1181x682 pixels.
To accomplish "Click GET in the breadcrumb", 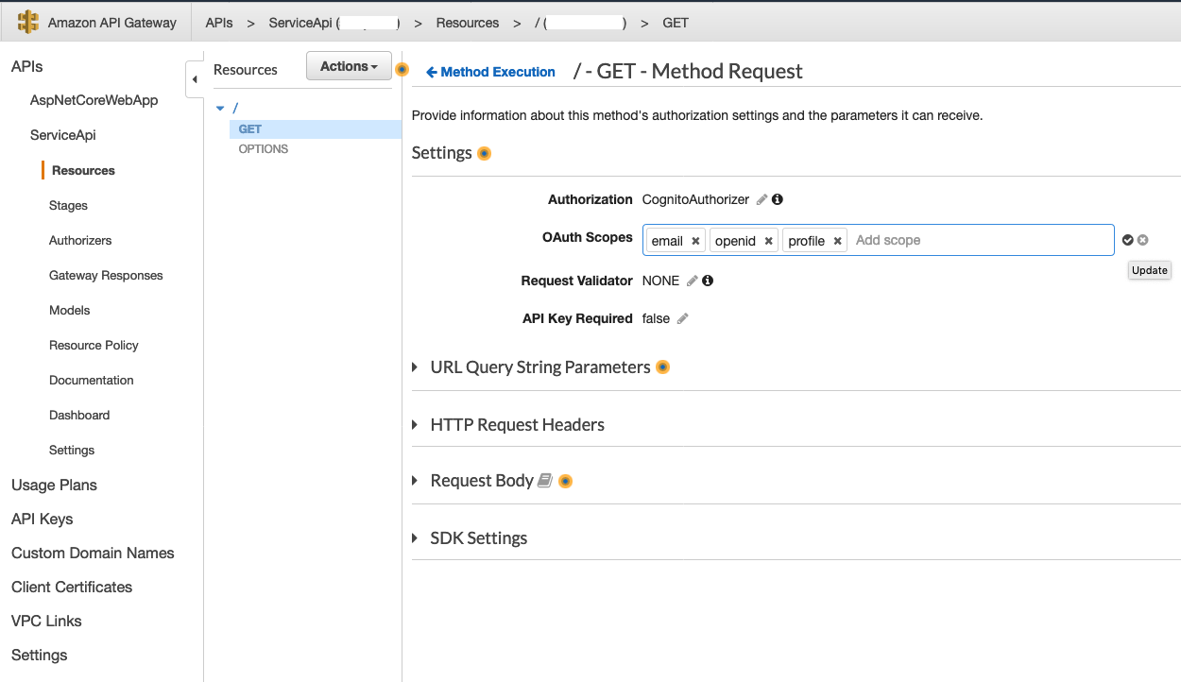I will click(x=676, y=23).
